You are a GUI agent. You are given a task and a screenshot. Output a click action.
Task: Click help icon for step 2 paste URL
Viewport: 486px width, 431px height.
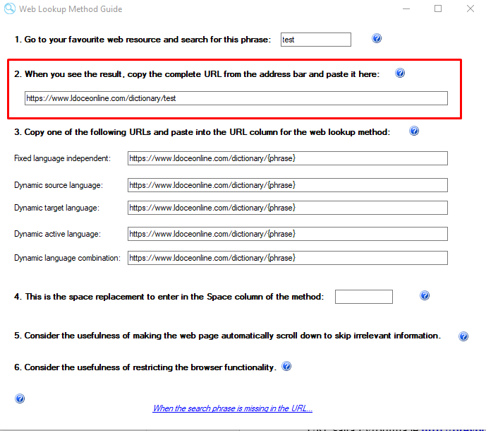point(400,73)
